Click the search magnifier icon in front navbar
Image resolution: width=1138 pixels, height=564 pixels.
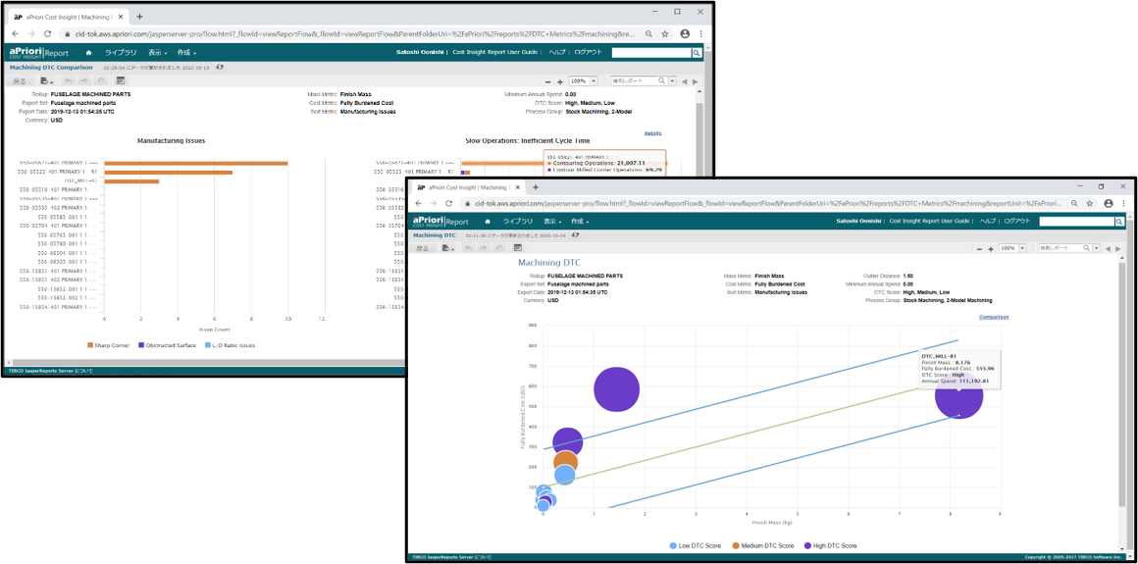(x=1119, y=222)
